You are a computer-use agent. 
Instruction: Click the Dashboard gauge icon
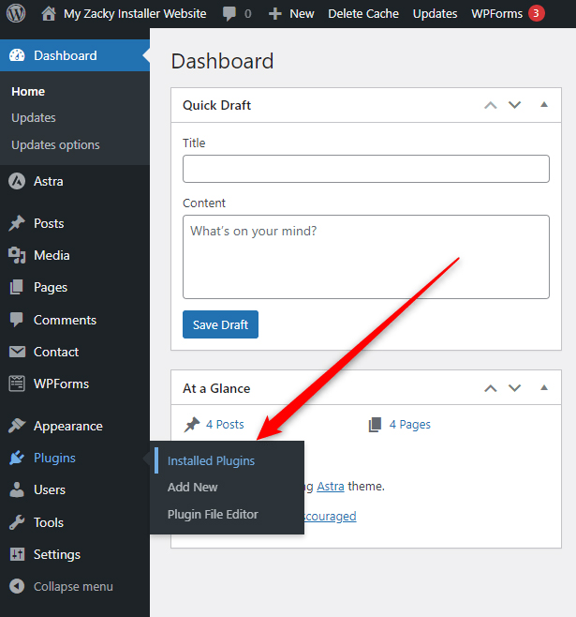(17, 55)
